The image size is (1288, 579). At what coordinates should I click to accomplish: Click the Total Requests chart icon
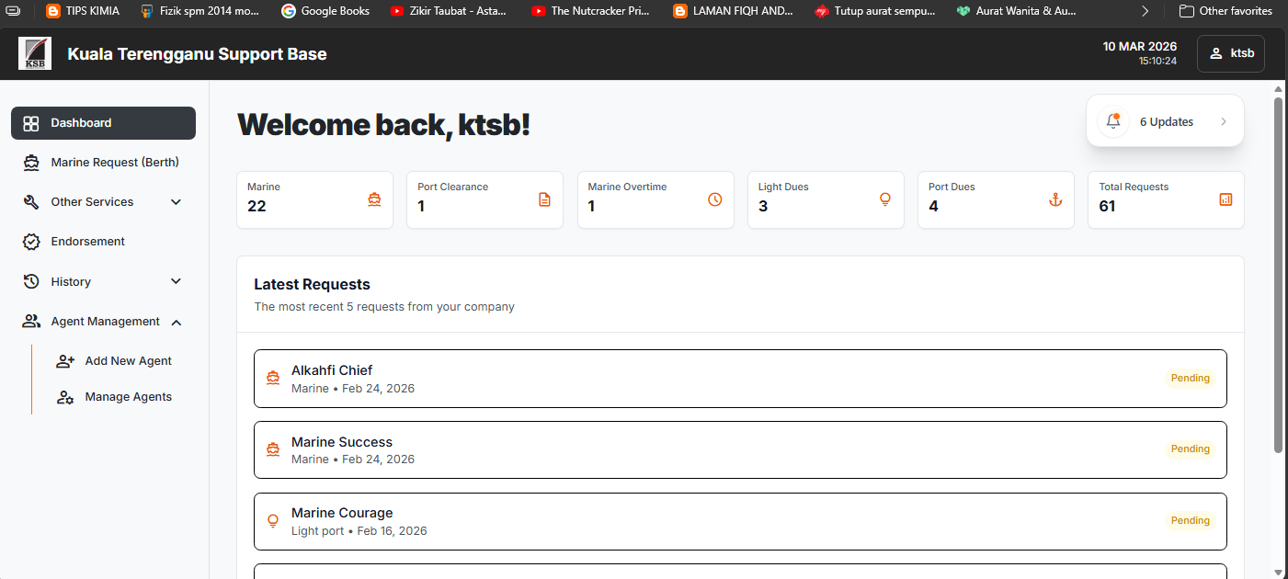1225,199
